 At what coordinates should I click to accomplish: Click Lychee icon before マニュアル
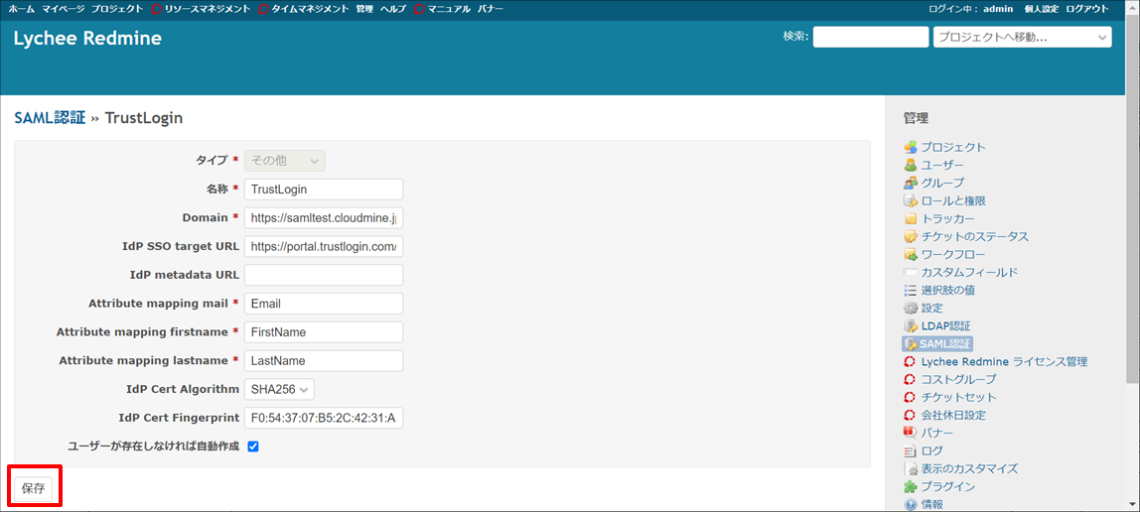[x=418, y=10]
